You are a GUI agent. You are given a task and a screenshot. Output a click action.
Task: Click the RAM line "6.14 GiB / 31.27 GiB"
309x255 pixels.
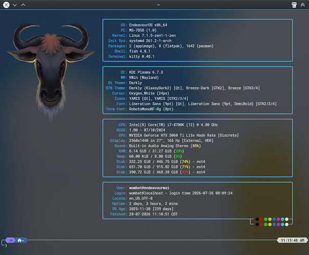[150, 151]
